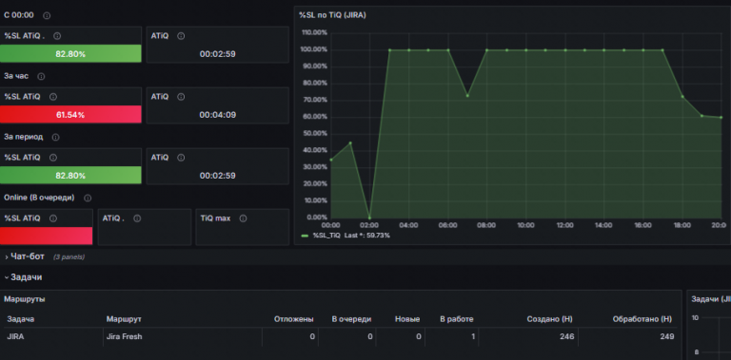Click 00:02:59 value in С 00:00 section
Screen dimensions: 731x360
(218, 54)
